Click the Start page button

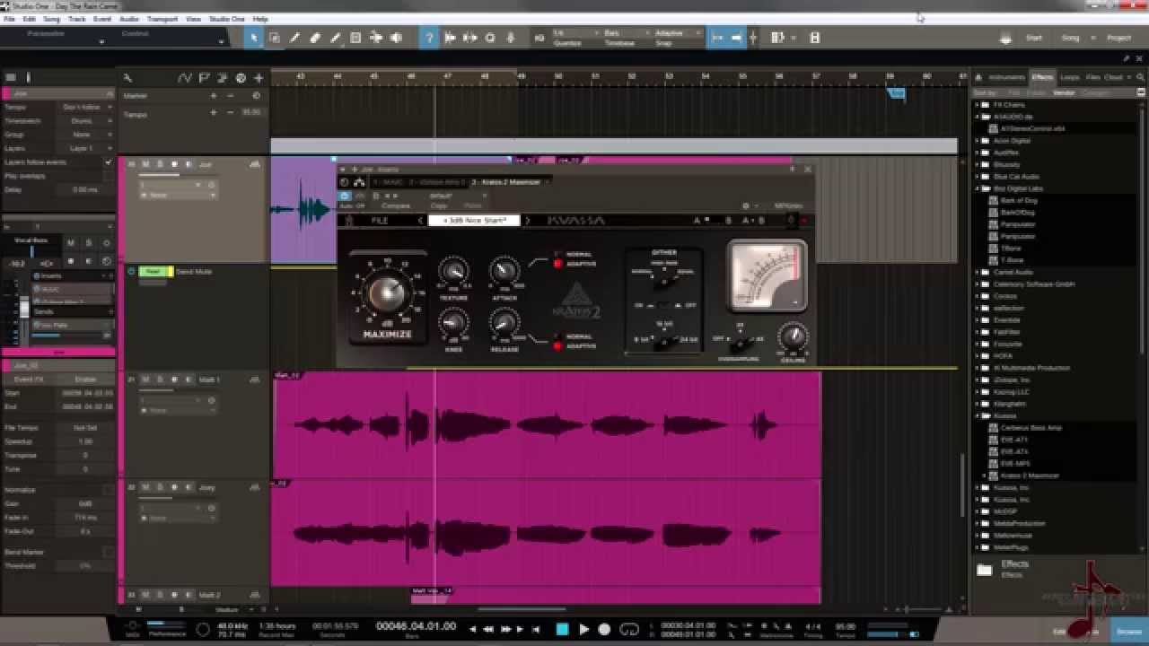[x=1034, y=39]
